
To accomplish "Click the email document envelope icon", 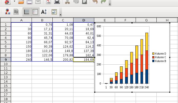I will tap(38, 2).
